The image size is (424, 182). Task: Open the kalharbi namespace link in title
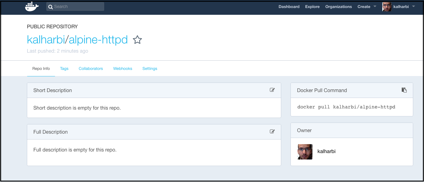coord(46,40)
